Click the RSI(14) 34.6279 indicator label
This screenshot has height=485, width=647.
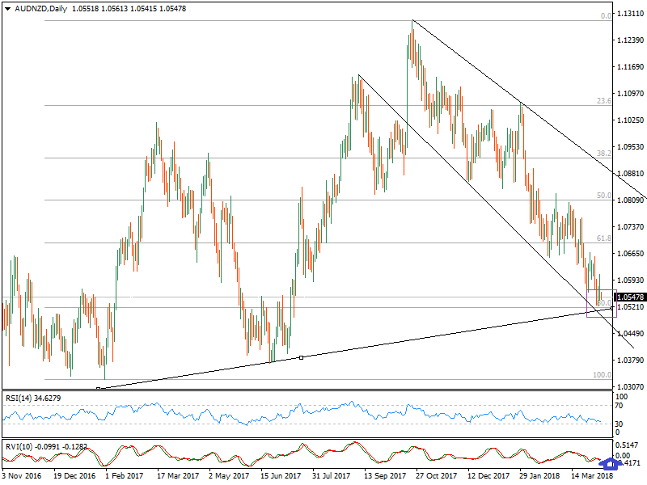pyautogui.click(x=33, y=399)
